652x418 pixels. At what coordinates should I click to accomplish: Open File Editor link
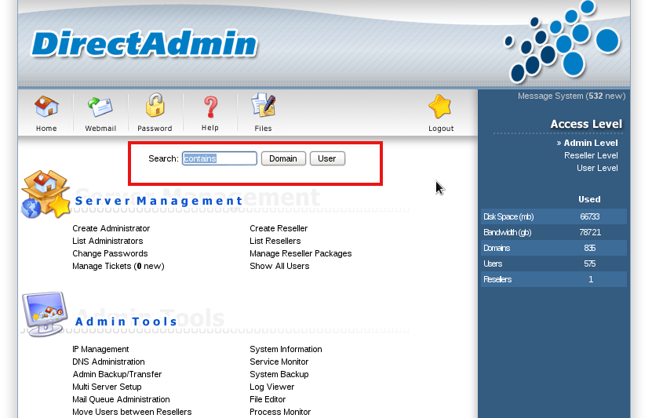coord(268,399)
